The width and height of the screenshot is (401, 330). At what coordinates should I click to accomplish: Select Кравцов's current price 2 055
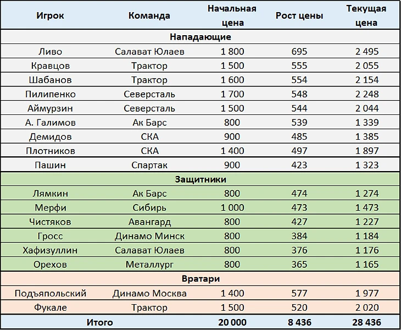point(367,65)
